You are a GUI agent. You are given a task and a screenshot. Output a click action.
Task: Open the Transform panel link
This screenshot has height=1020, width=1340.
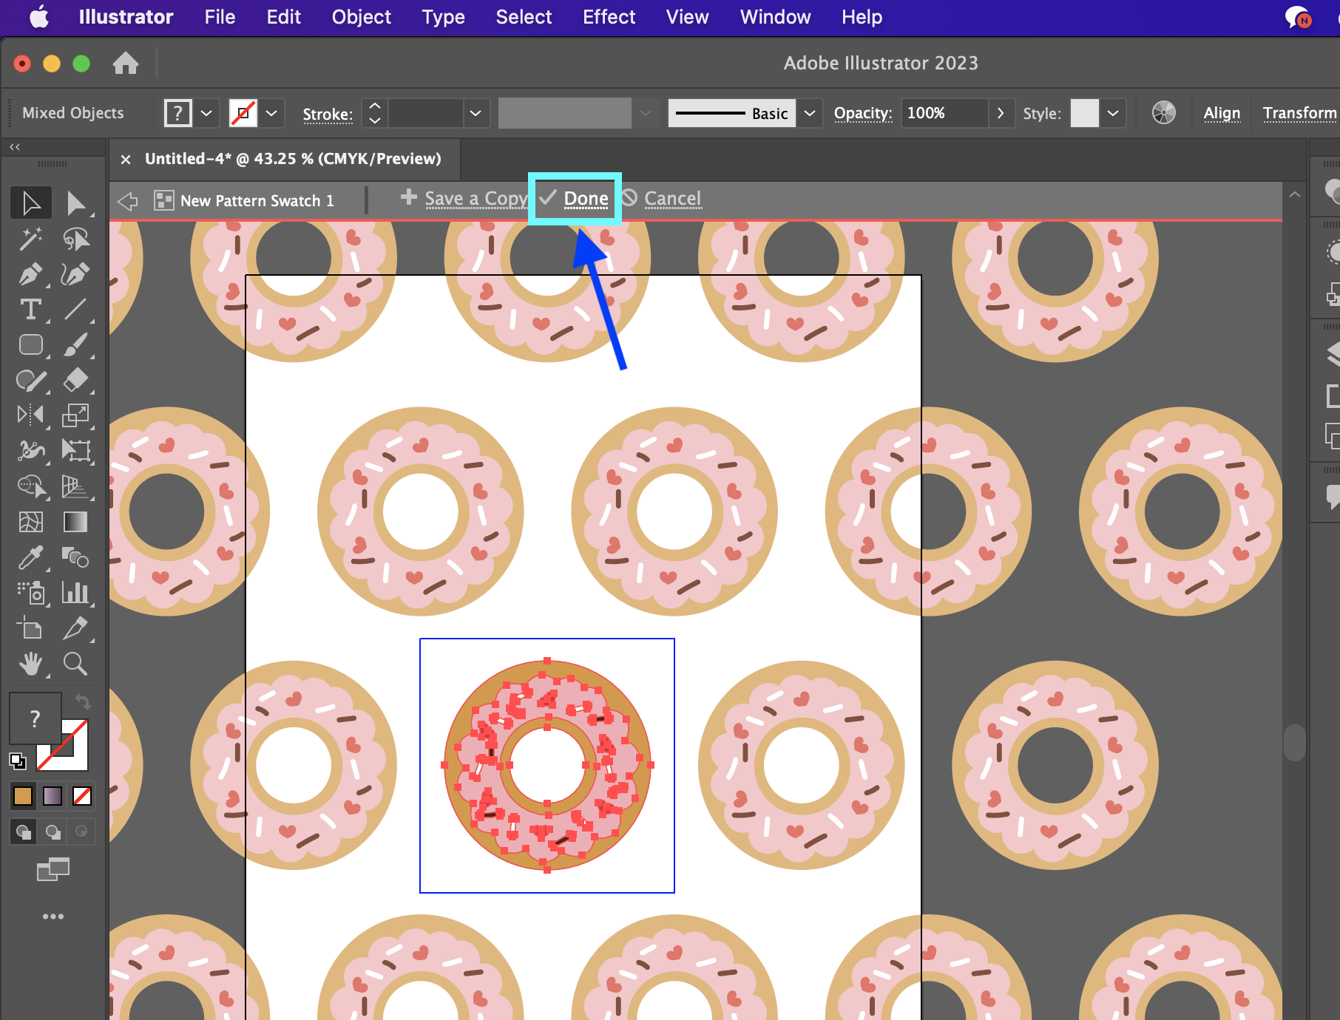pyautogui.click(x=1299, y=113)
